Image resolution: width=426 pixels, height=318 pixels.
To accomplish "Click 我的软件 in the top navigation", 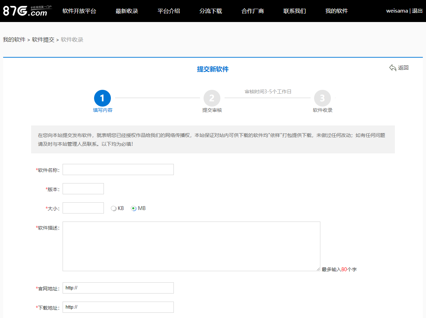I will [336, 11].
